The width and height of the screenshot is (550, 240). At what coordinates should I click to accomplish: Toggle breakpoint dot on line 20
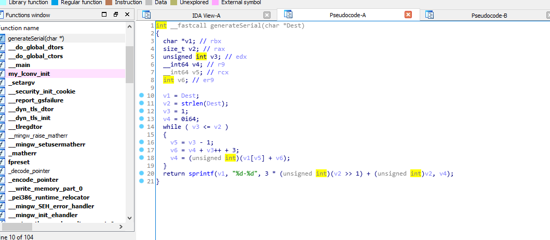[142, 174]
